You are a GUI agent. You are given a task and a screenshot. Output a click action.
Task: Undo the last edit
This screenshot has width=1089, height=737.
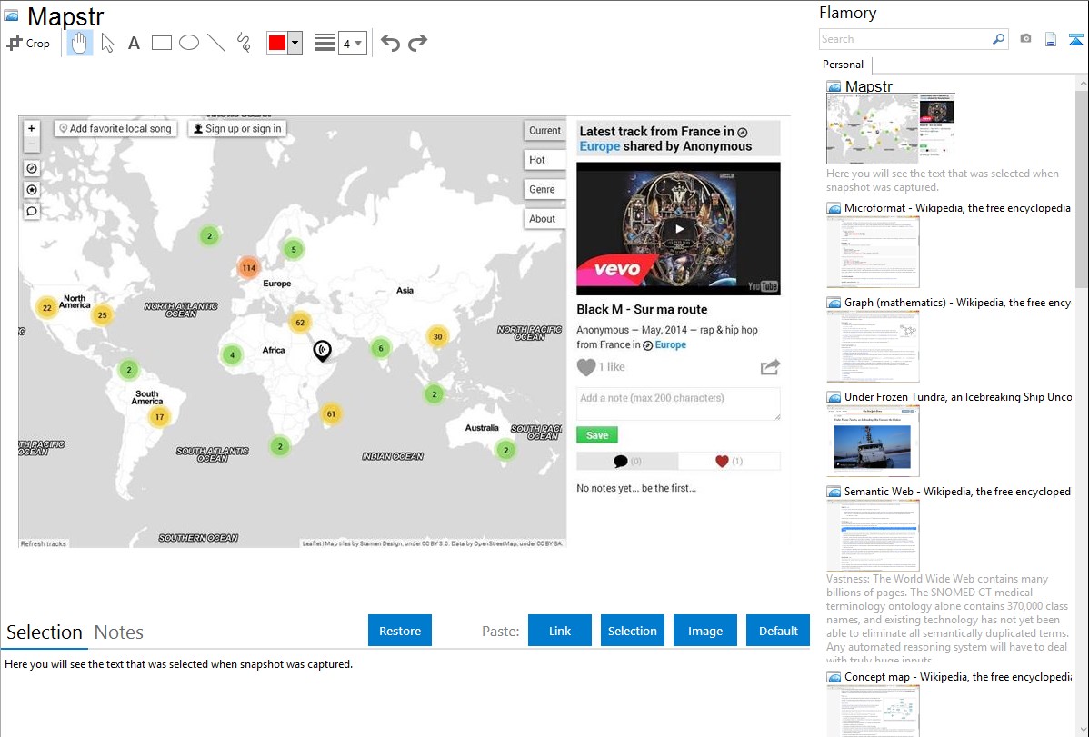tap(390, 43)
